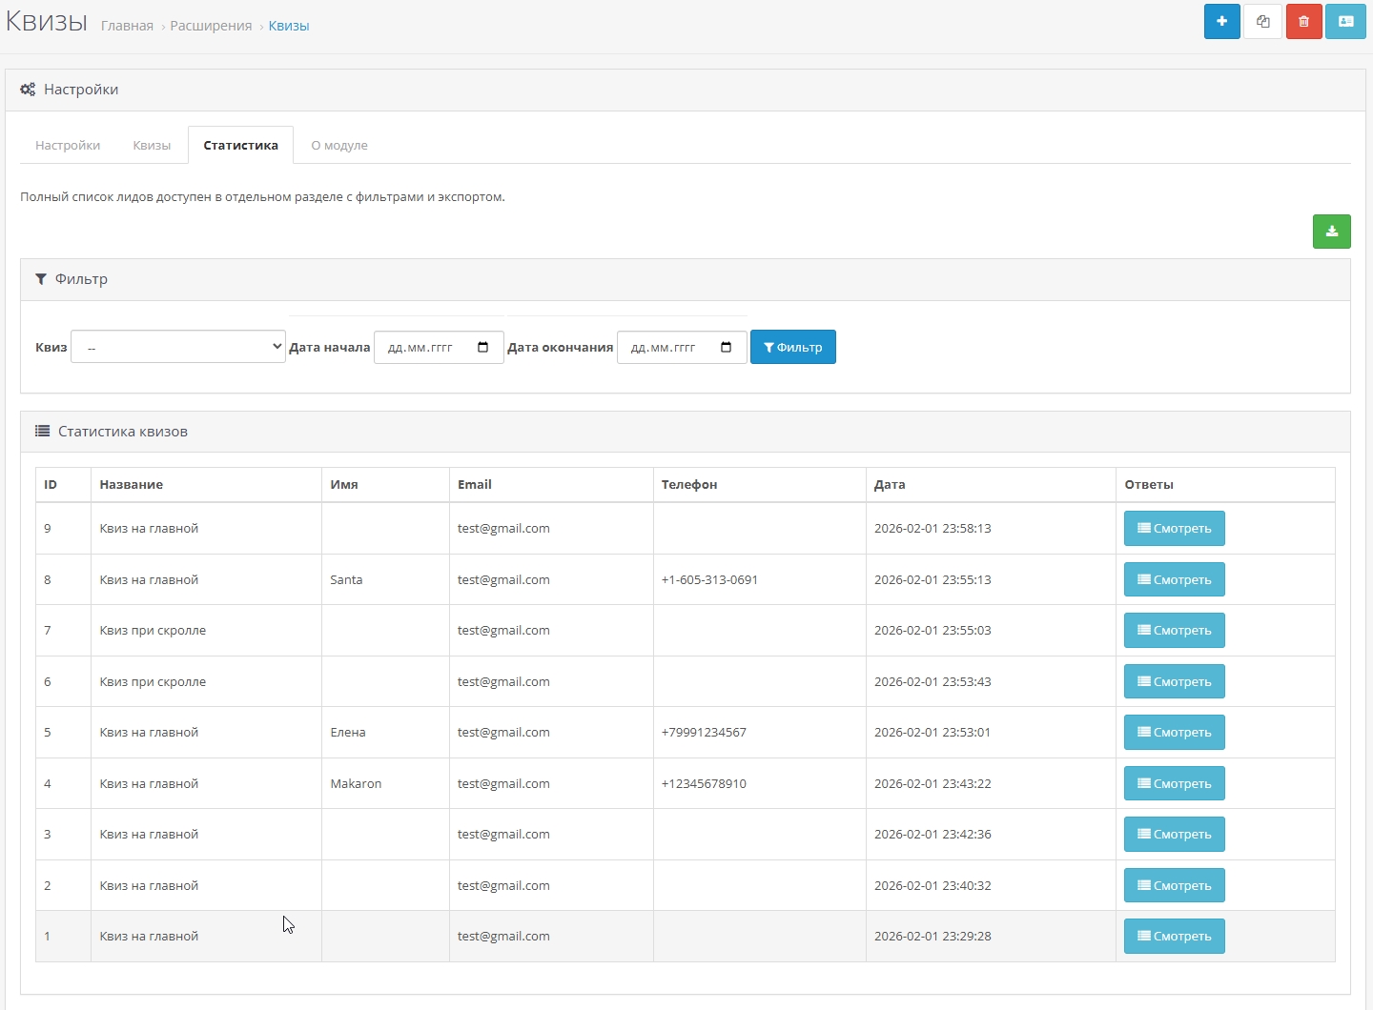Open the Квизы tab
This screenshot has width=1373, height=1010.
pos(152,146)
